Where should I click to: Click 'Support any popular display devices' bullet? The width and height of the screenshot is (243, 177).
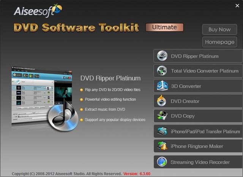pos(112,120)
